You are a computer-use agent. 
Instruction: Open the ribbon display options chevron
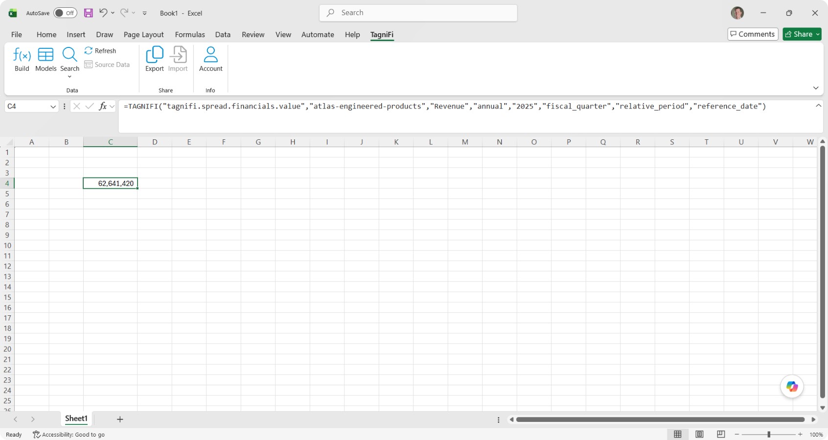(x=816, y=88)
